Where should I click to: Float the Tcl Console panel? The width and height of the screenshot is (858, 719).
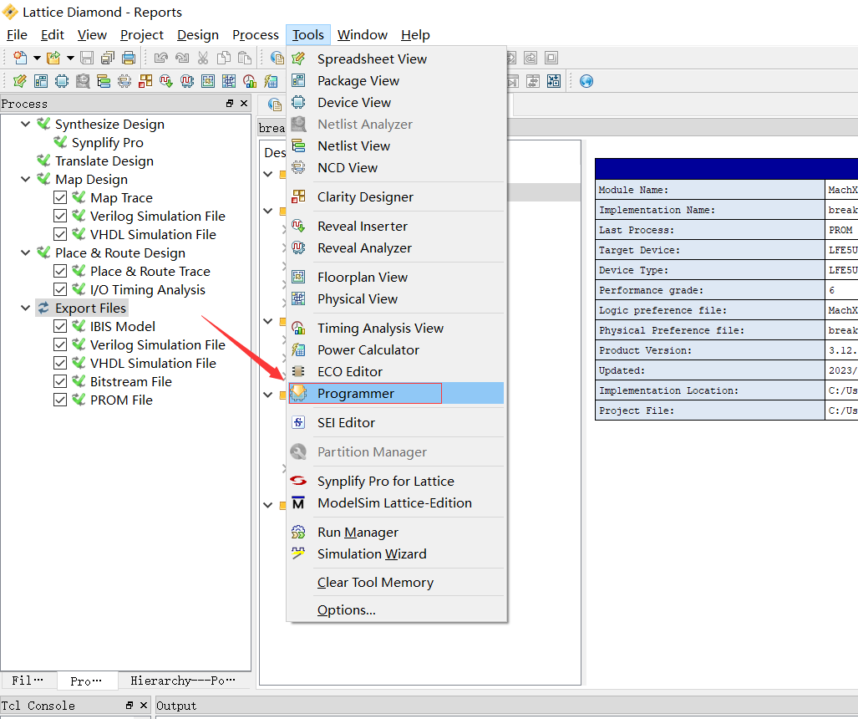click(x=129, y=706)
